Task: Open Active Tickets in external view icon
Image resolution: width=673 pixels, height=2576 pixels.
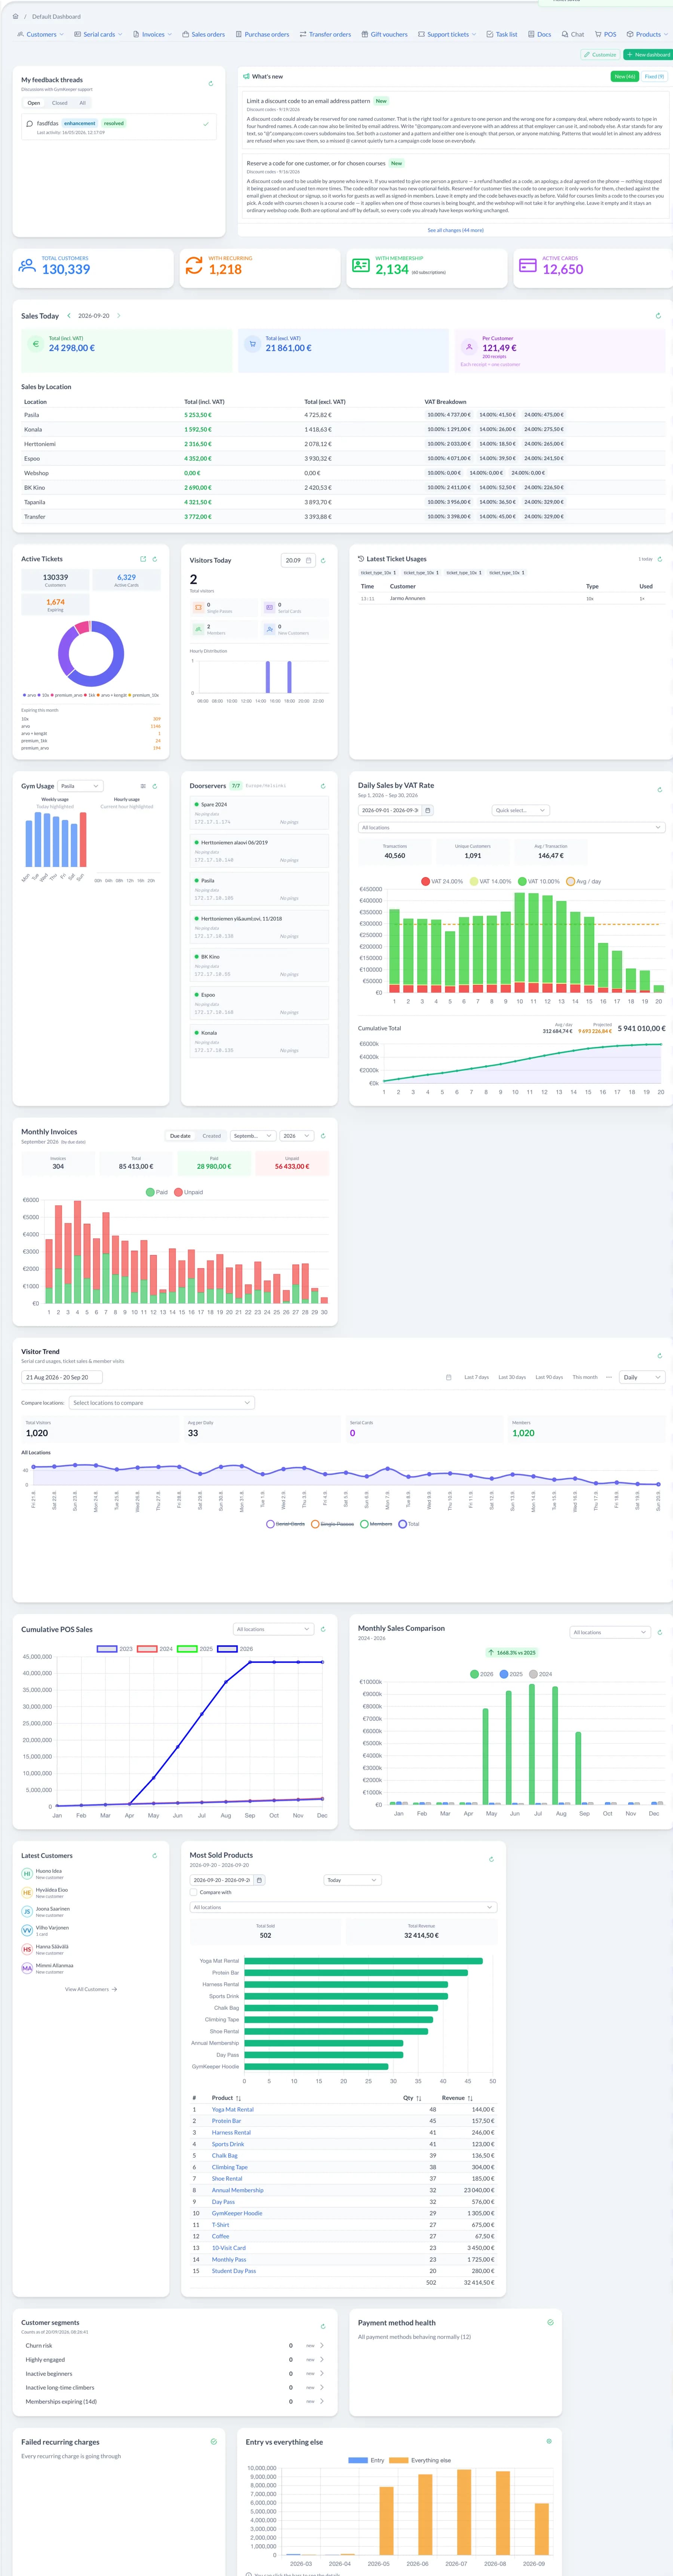Action: [x=143, y=559]
